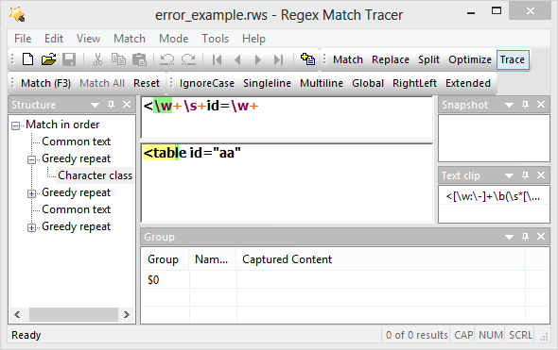
Task: Click the Save floppy disk icon
Action: [x=69, y=59]
